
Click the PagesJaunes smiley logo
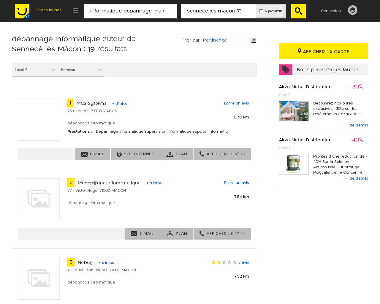[x=22, y=11]
